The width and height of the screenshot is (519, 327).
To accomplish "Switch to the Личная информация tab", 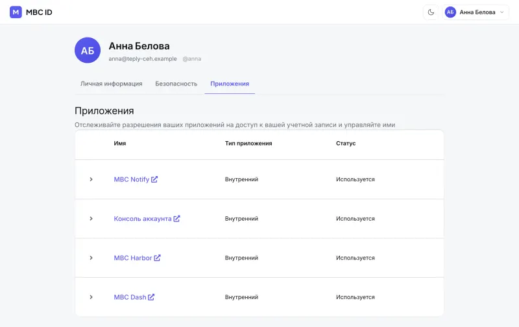I will pyautogui.click(x=111, y=84).
